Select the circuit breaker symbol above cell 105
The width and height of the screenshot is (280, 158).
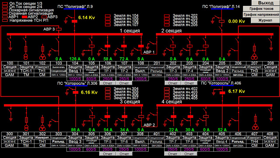click(x=92, y=46)
